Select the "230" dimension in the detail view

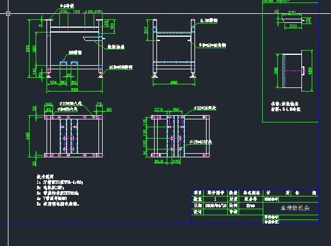[292, 13]
